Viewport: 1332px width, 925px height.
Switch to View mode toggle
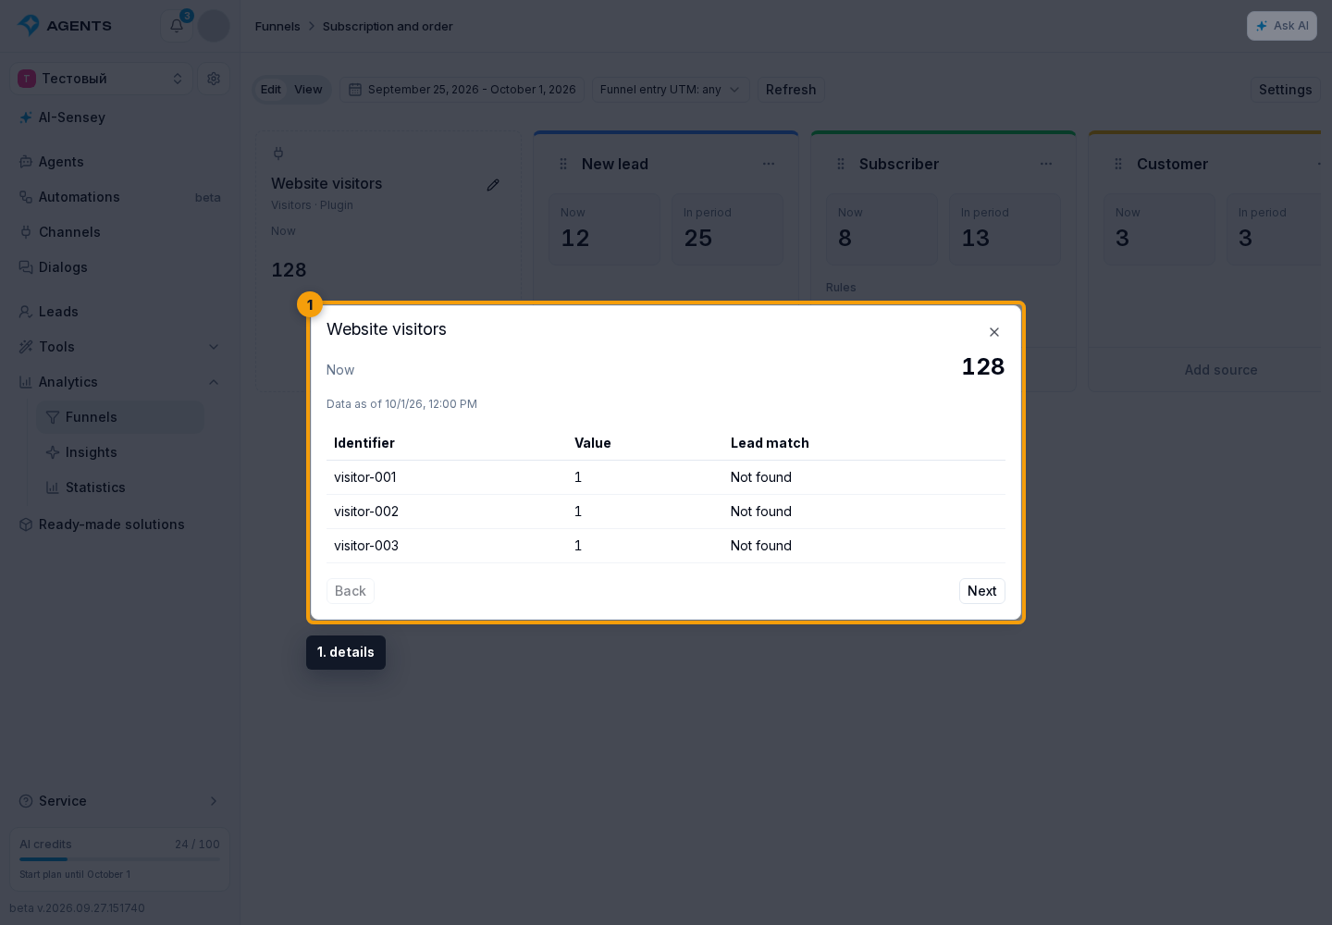[x=308, y=90]
